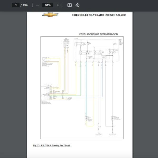The width and height of the screenshot is (158, 158).
Task: Click the Chevrolet Silverado 1500 header title
Action: (x=99, y=15)
